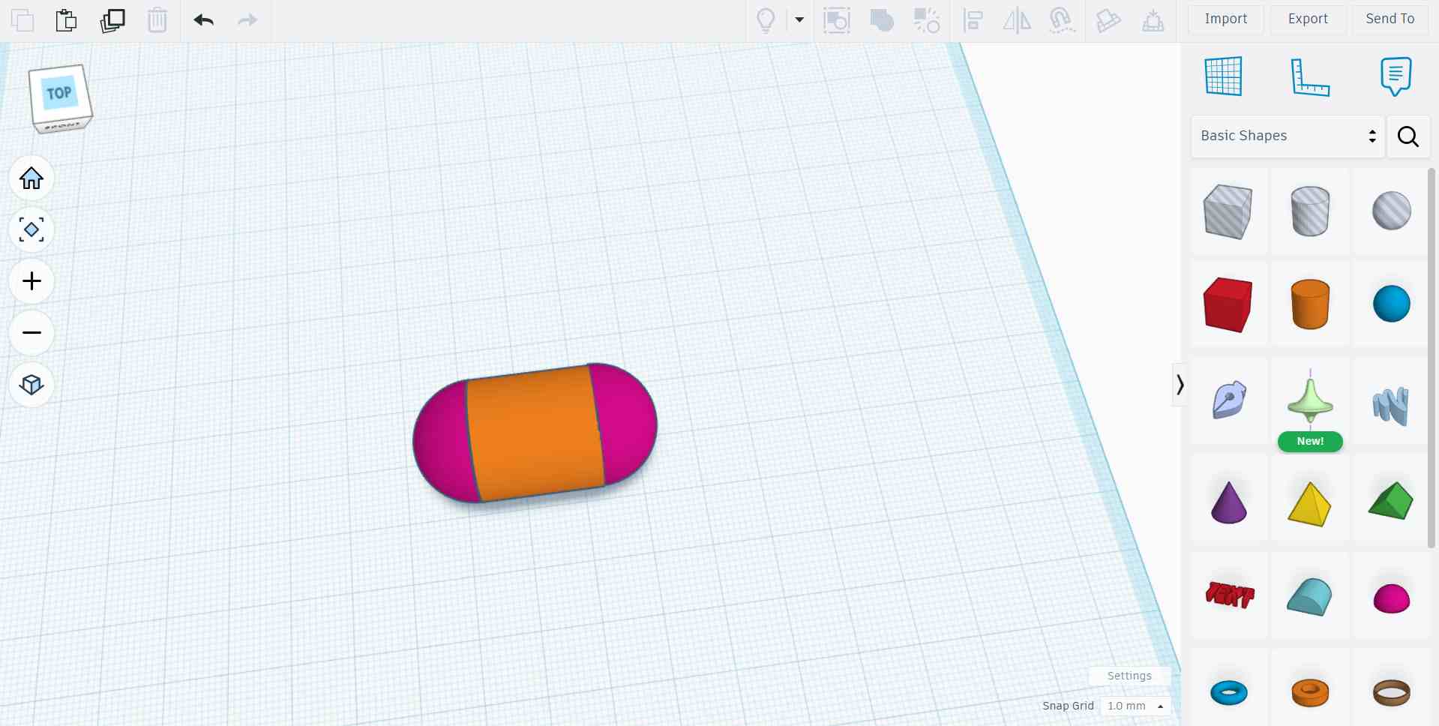
Task: Click the Cruise tool magnet icon
Action: point(1062,20)
